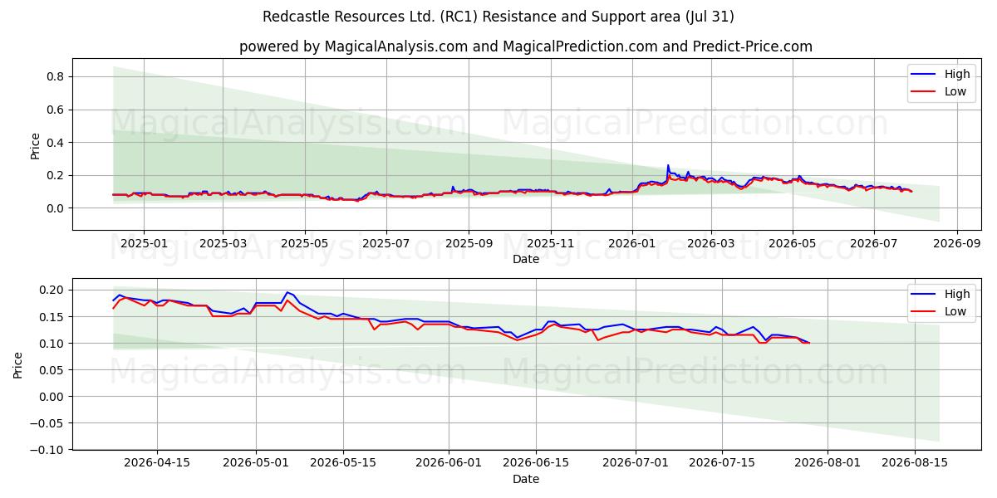Click the '2026-01' date tick label
Viewport: 997px width, 498px height.
point(632,243)
